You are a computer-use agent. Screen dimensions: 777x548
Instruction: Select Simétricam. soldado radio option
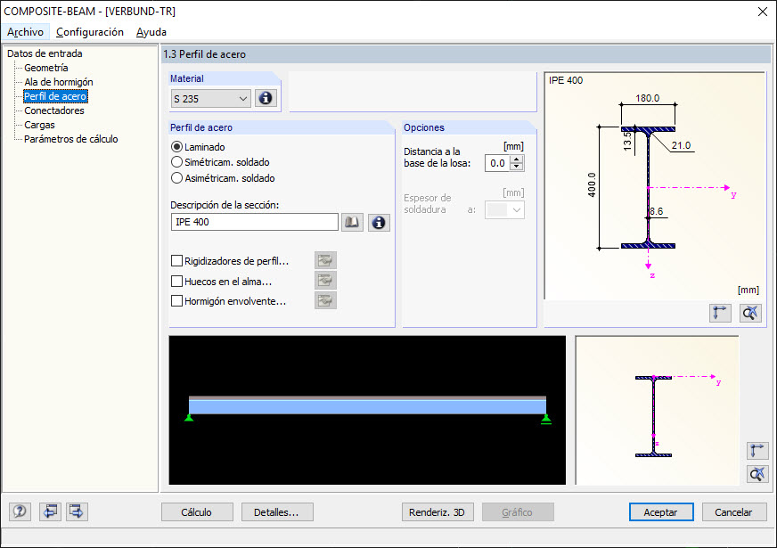[x=176, y=162]
